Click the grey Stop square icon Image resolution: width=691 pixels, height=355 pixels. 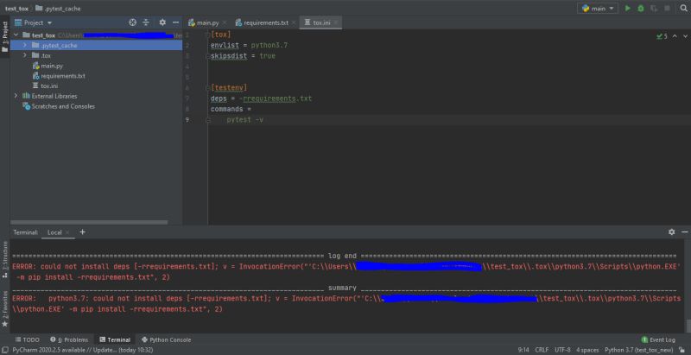pos(667,9)
